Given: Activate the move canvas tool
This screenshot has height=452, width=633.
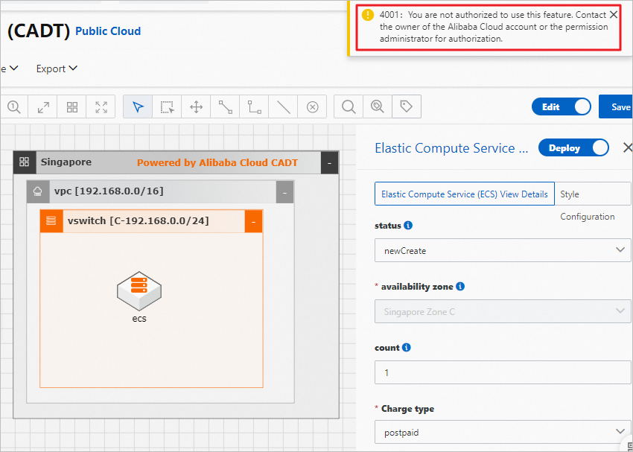Looking at the screenshot, I should coord(196,107).
